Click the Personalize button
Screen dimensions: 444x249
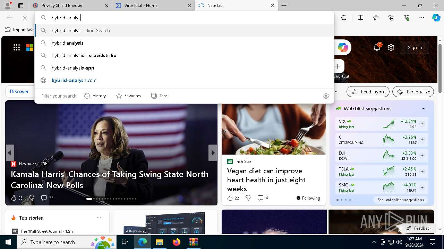pyautogui.click(x=413, y=92)
